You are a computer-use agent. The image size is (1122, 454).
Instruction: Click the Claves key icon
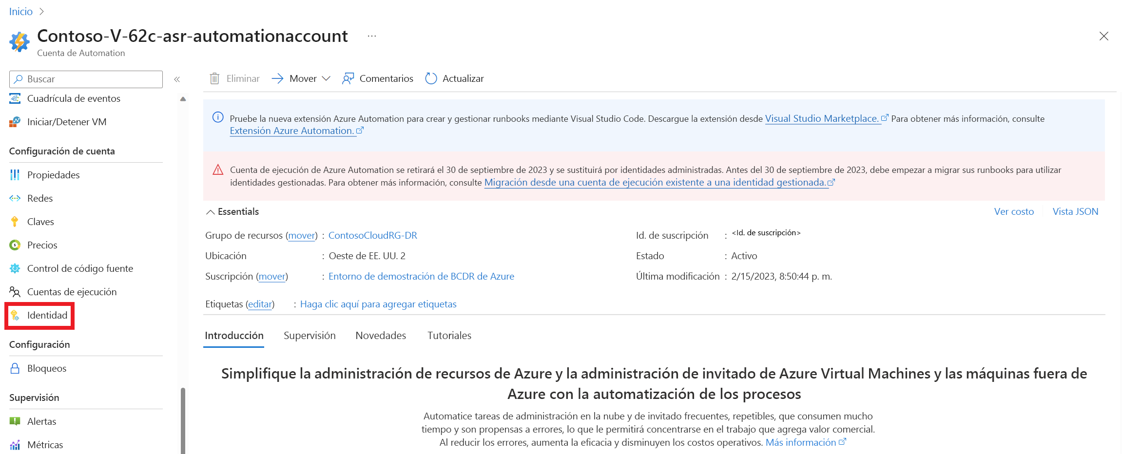(15, 222)
